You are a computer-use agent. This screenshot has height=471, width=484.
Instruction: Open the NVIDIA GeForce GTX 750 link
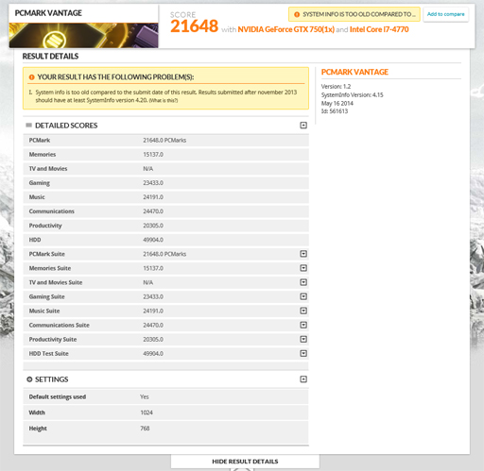(285, 29)
